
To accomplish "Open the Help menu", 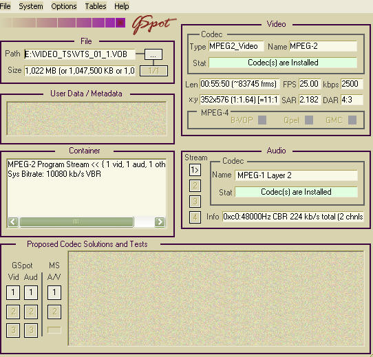I will [x=122, y=6].
